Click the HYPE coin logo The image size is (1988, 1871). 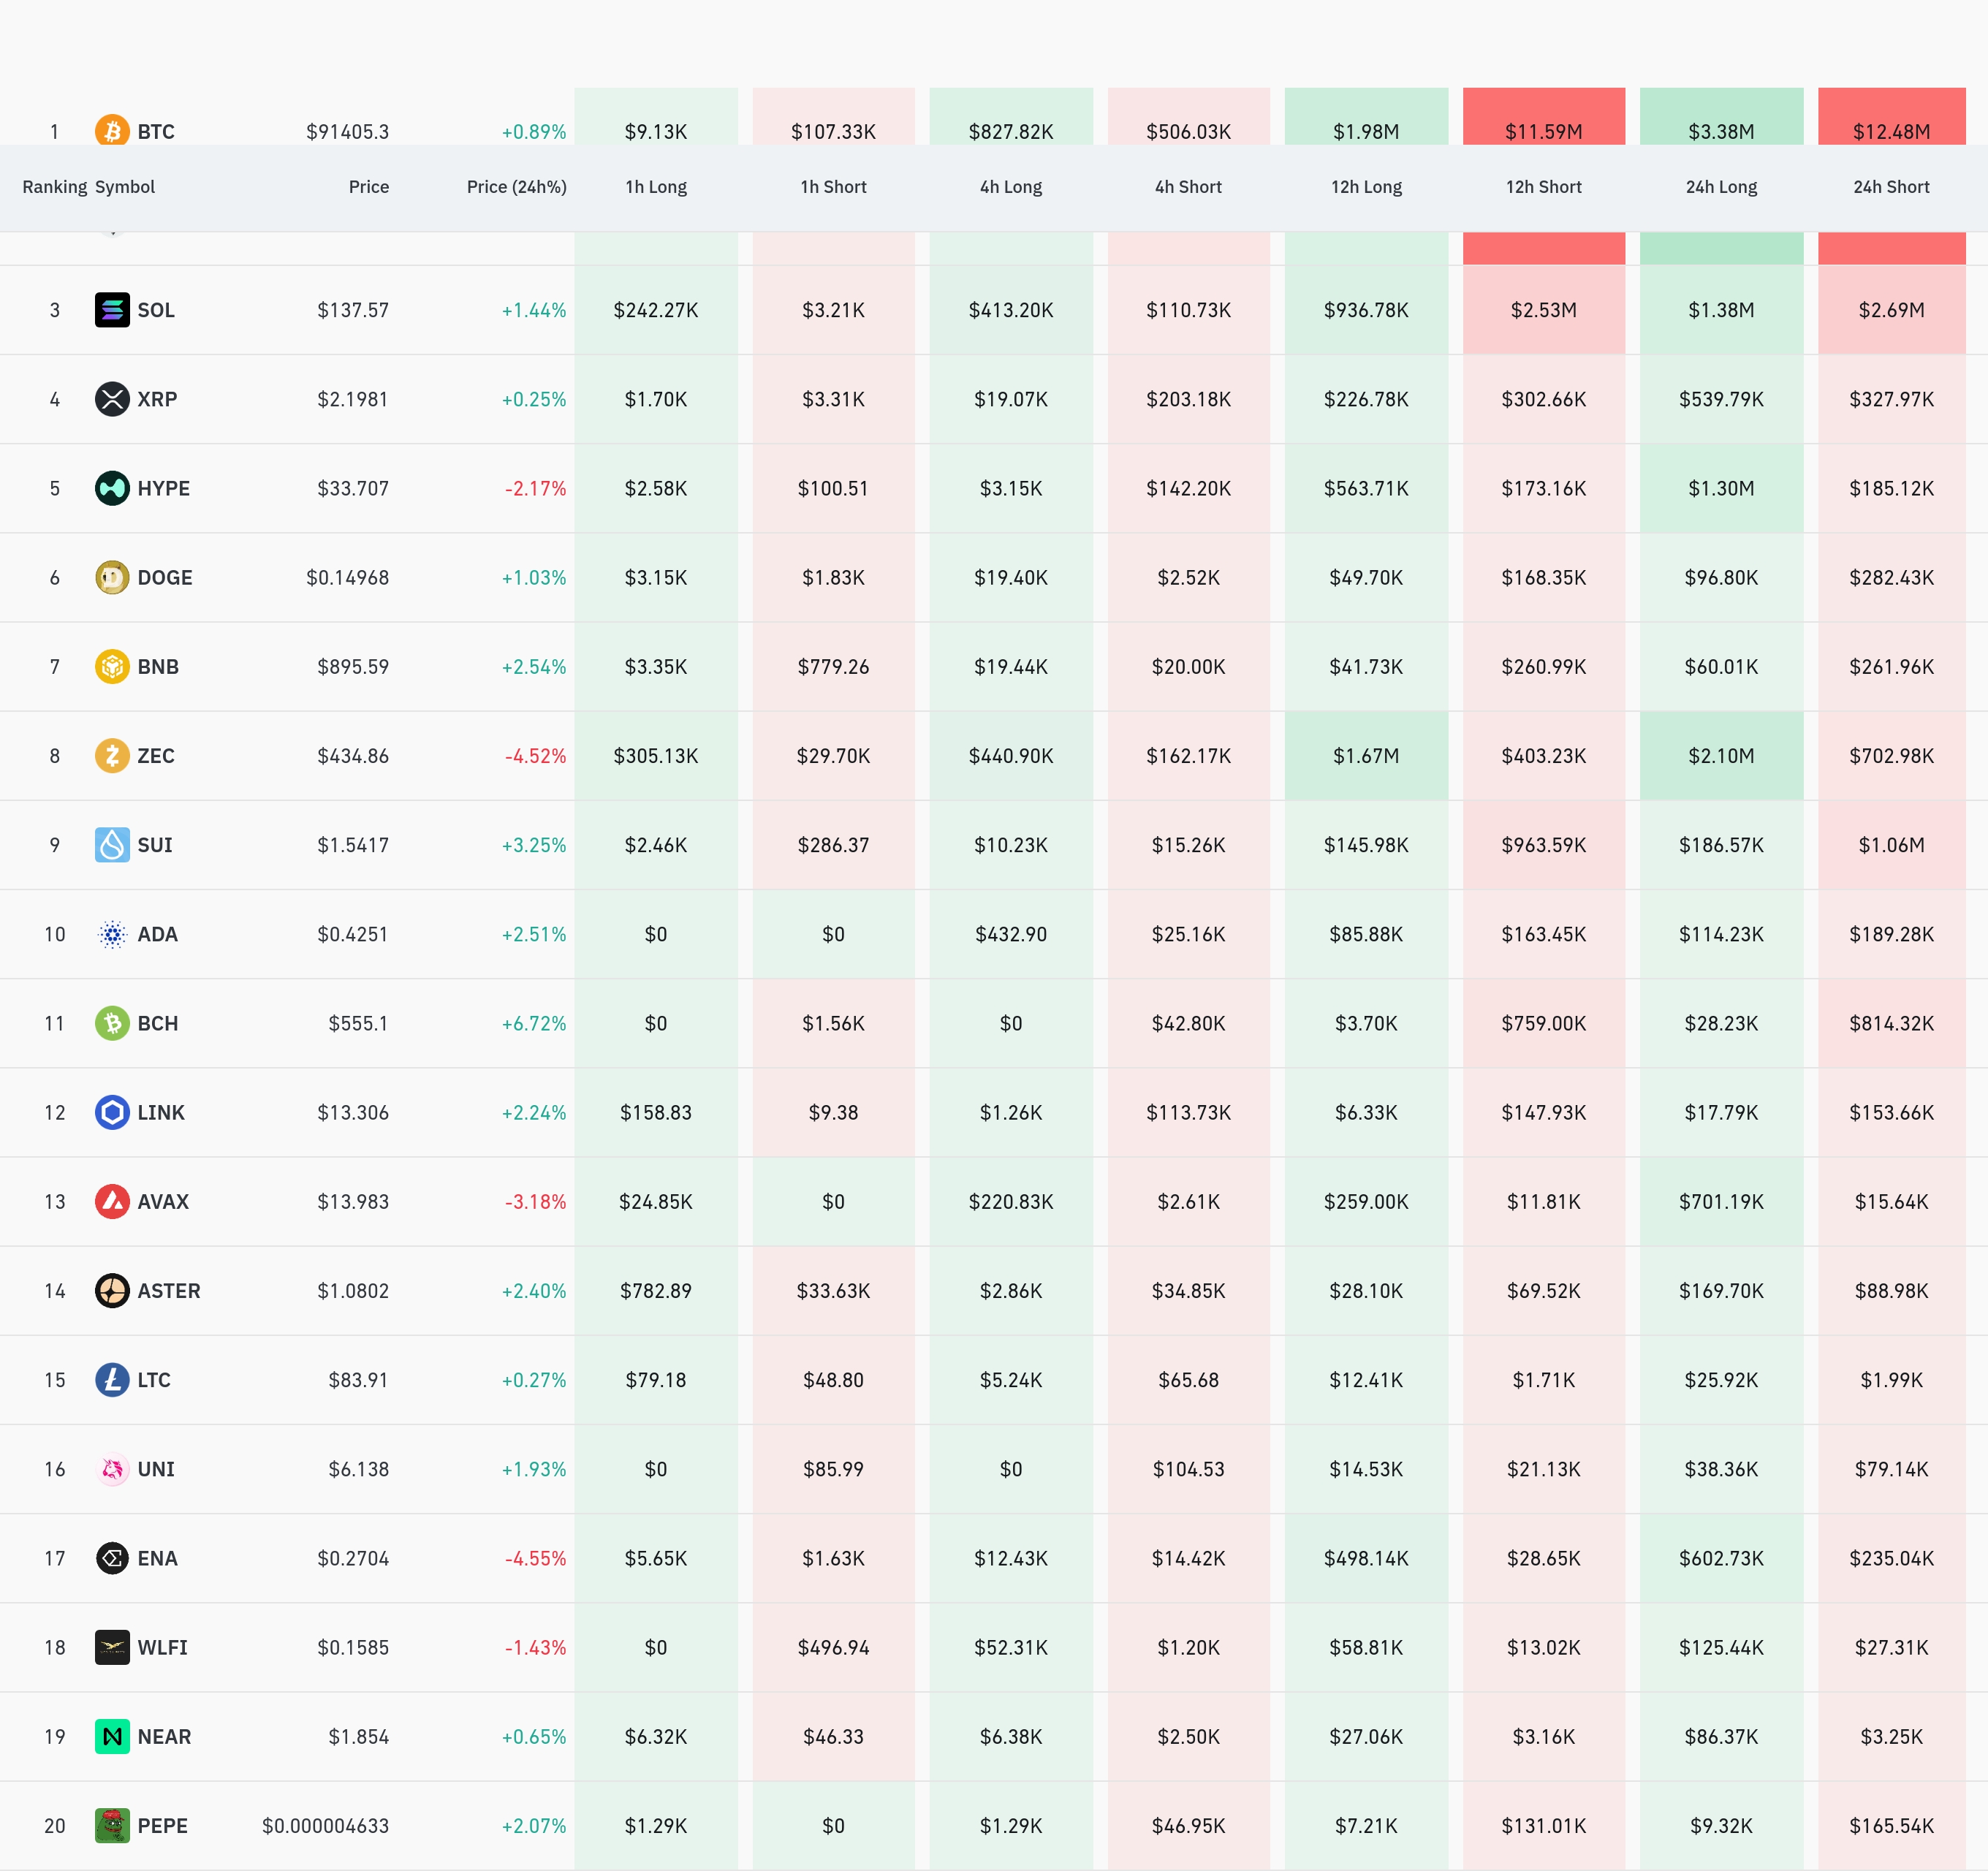click(112, 488)
